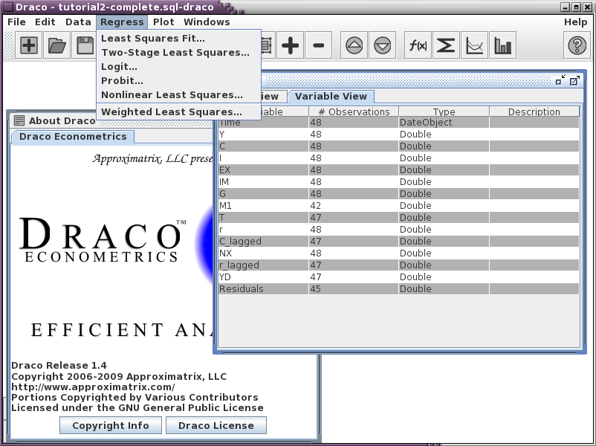
Task: Select the Residuals variable row
Action: click(x=263, y=289)
